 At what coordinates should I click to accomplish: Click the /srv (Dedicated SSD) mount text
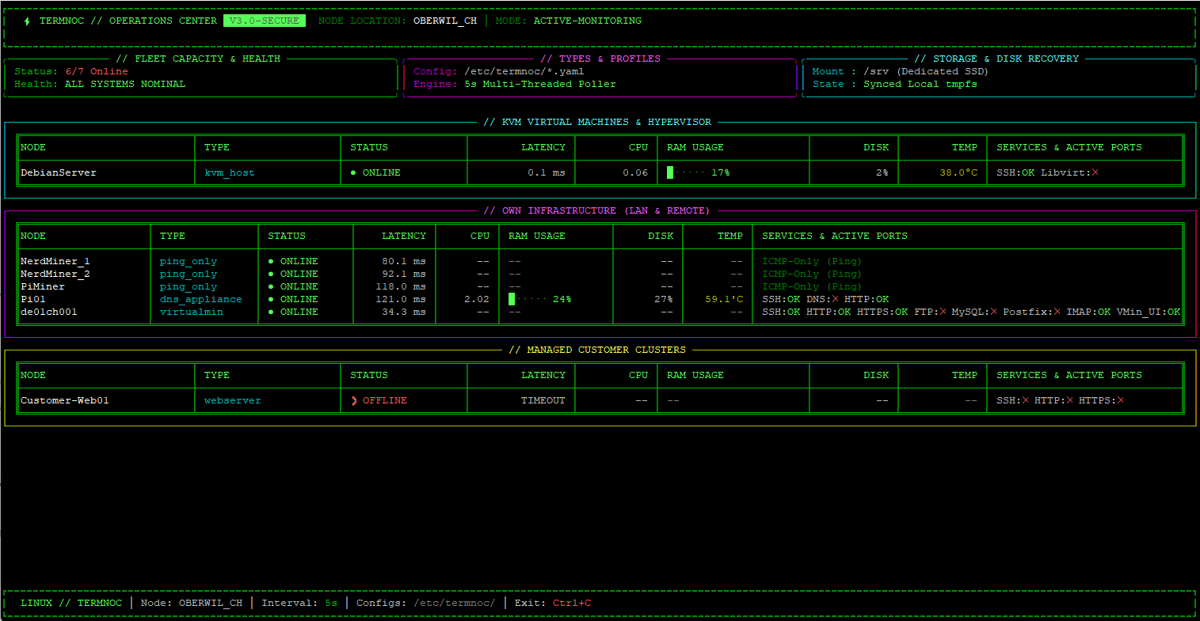927,71
